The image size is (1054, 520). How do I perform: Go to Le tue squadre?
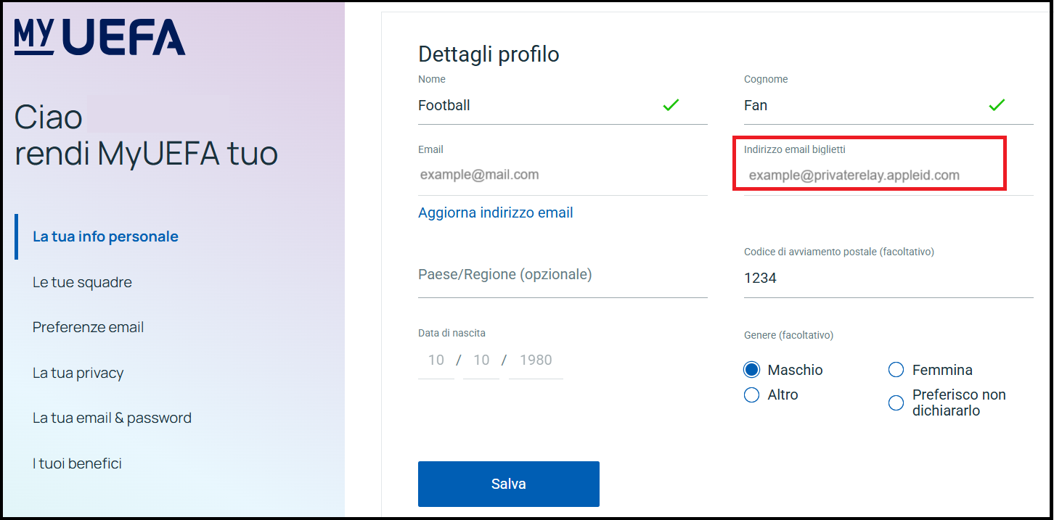click(82, 282)
